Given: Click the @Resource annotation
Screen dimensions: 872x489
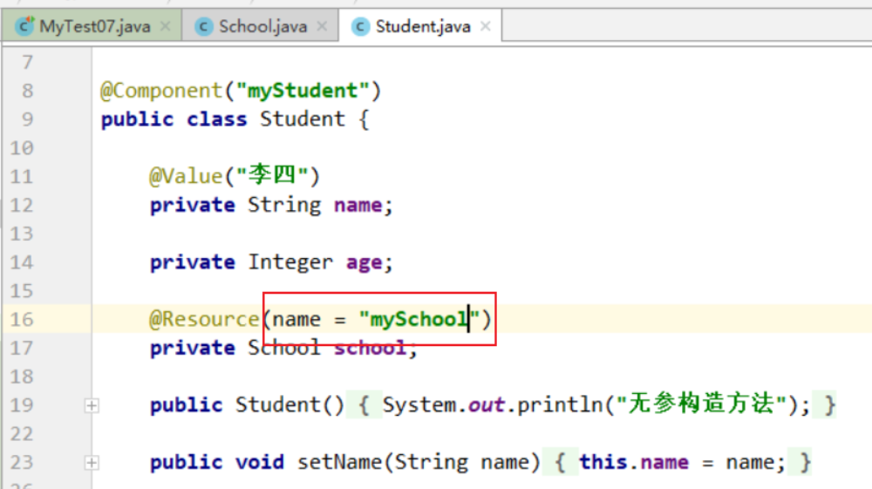Looking at the screenshot, I should tap(204, 320).
